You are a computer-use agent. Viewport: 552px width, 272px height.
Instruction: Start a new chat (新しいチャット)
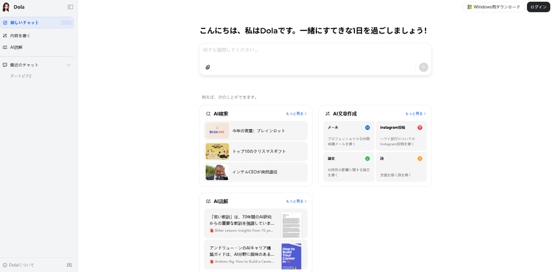(x=37, y=23)
